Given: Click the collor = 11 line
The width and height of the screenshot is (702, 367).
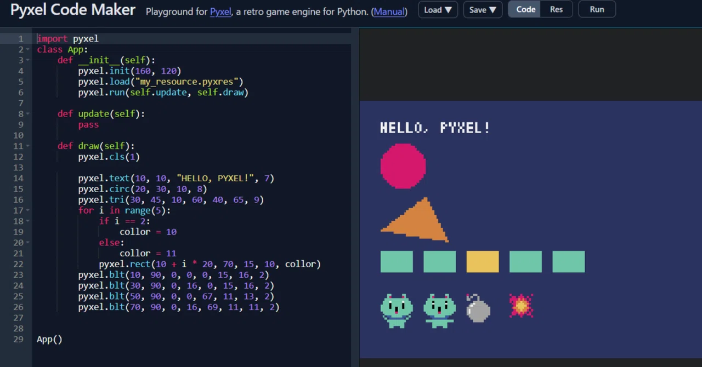Looking at the screenshot, I should point(148,253).
